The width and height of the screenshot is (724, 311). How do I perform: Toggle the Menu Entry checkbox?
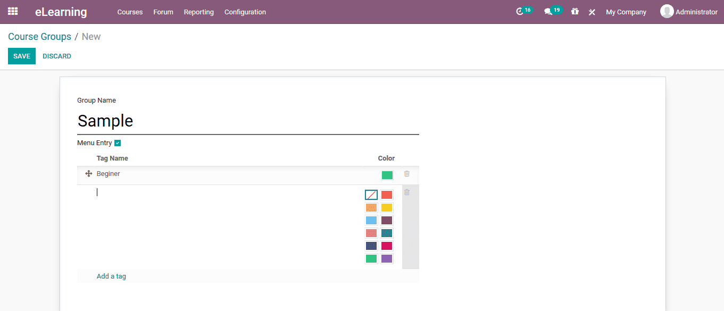pos(118,143)
